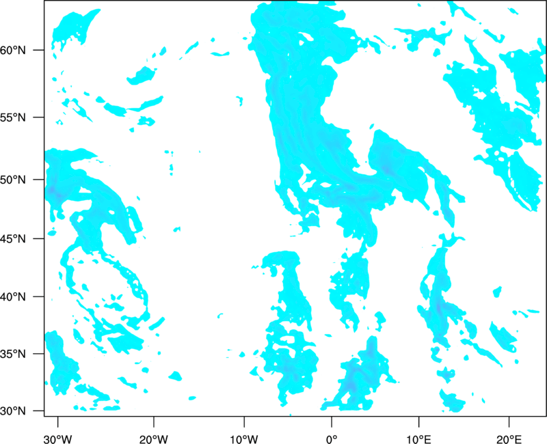Click the 20°W longitude label
Image resolution: width=547 pixels, height=444 pixels.
pyautogui.click(x=153, y=439)
